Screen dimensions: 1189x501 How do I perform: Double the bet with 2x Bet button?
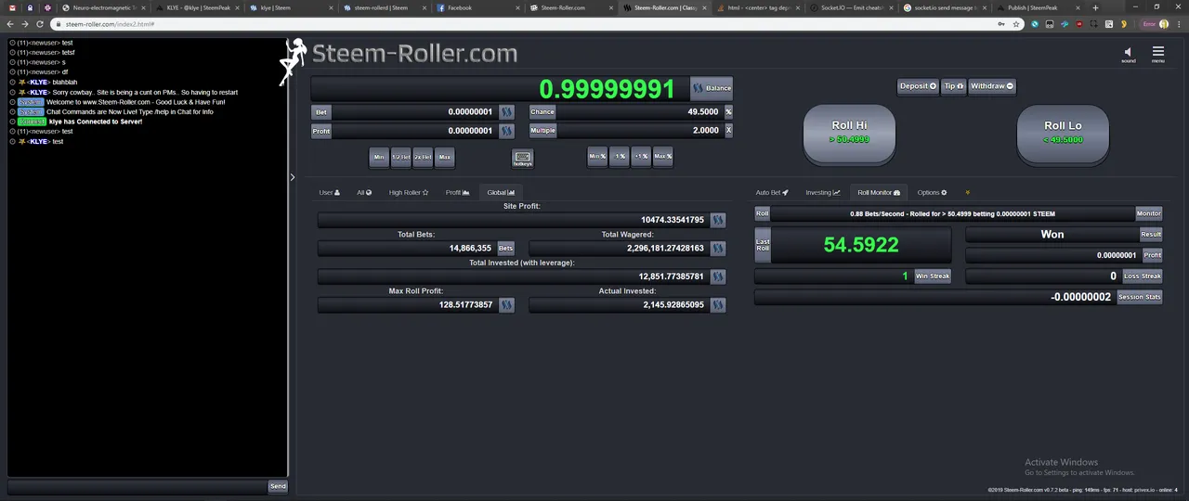tap(423, 157)
